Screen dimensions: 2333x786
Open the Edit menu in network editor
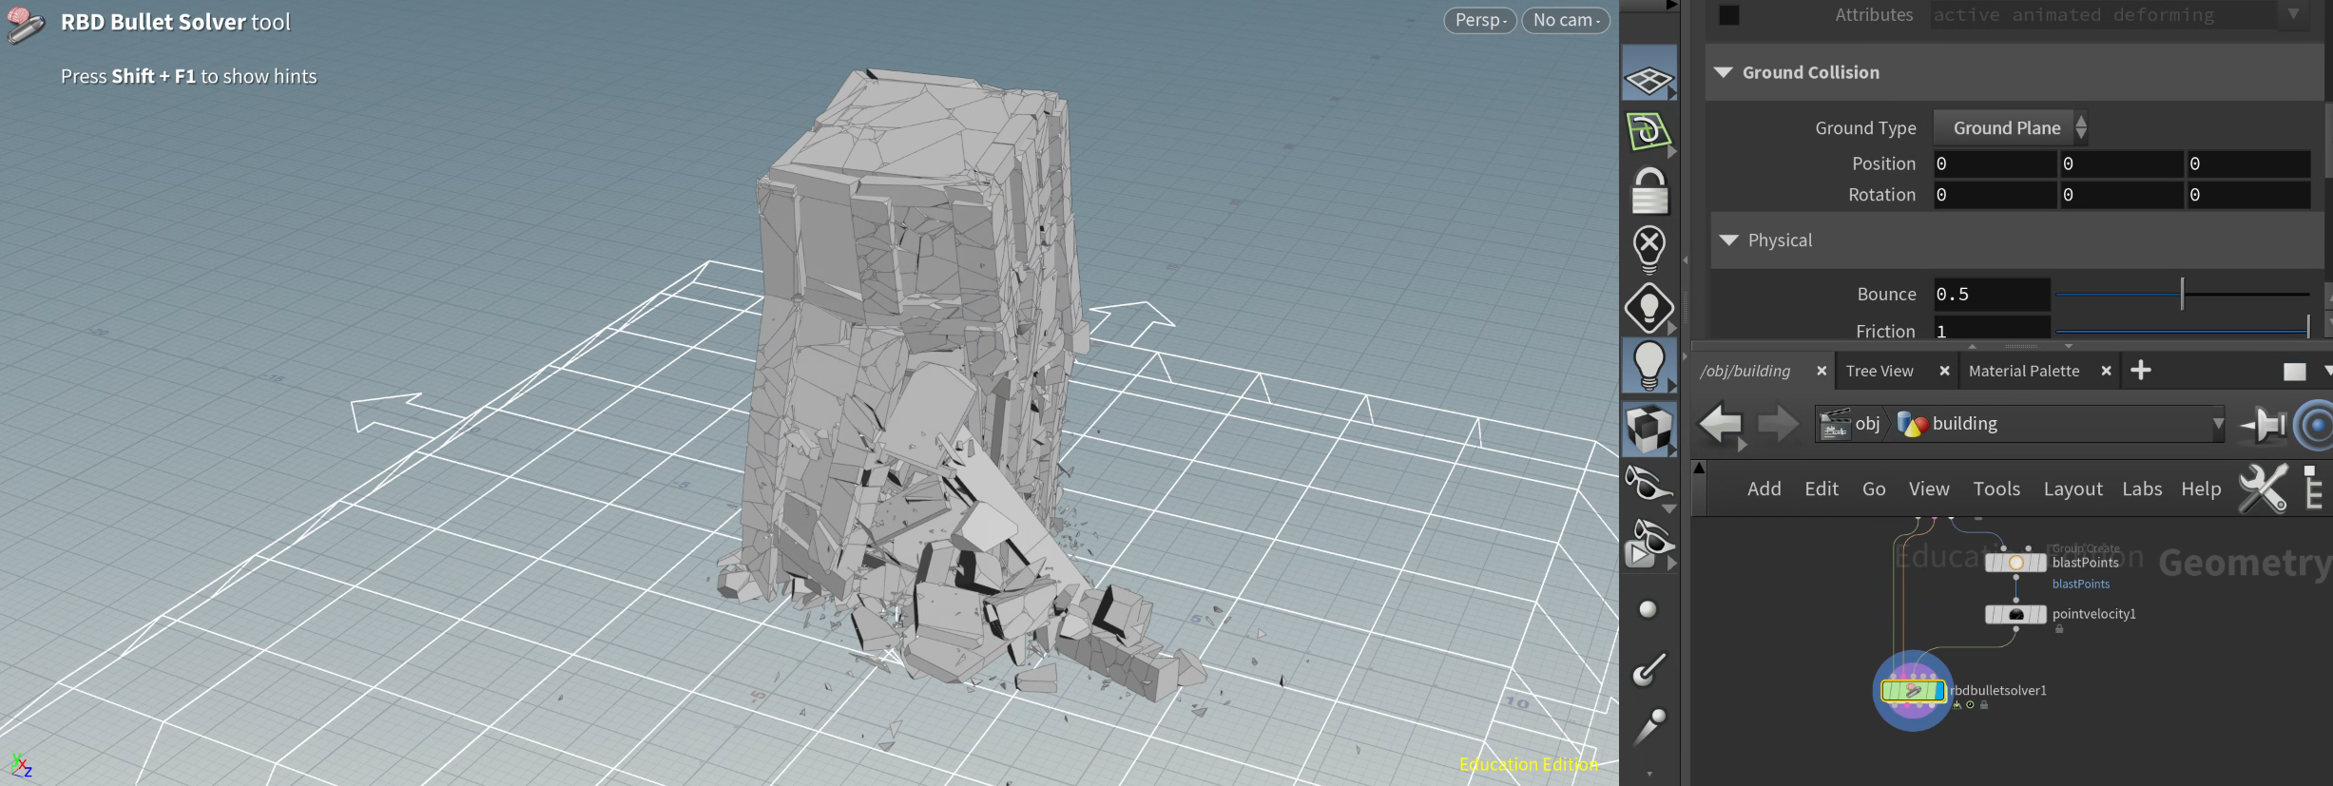click(x=1822, y=489)
